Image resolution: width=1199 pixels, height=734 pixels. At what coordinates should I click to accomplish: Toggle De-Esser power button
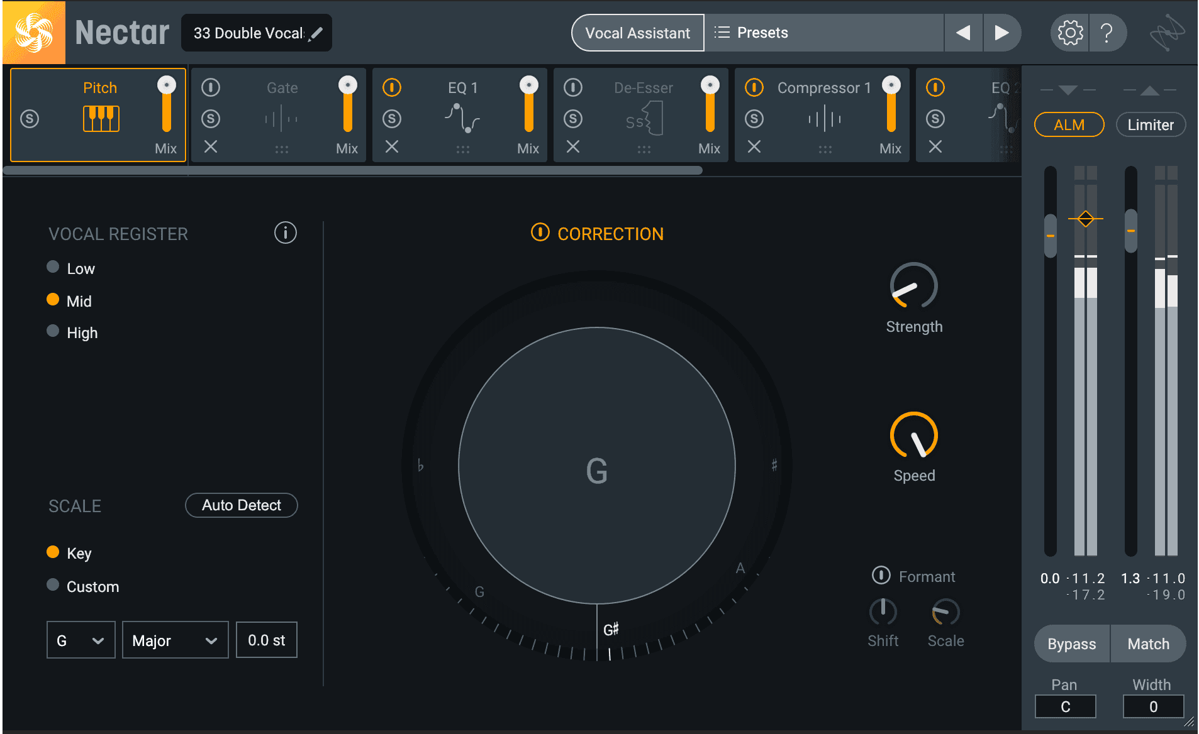pyautogui.click(x=573, y=87)
